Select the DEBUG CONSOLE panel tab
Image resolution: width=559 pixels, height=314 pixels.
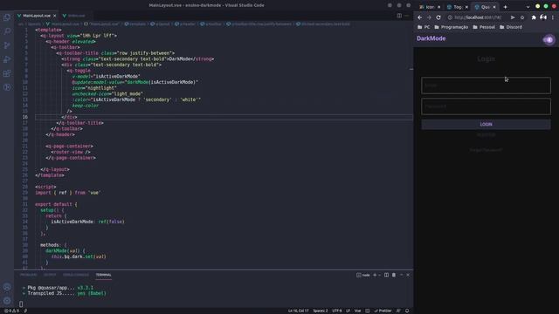76,275
